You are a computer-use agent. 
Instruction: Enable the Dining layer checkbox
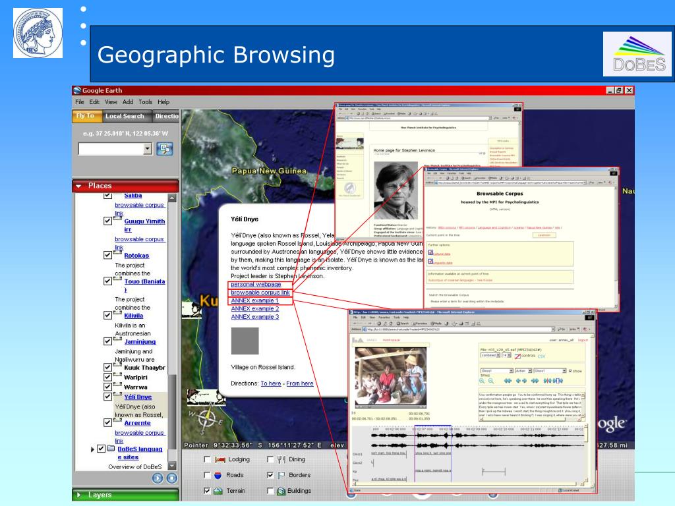click(x=270, y=459)
